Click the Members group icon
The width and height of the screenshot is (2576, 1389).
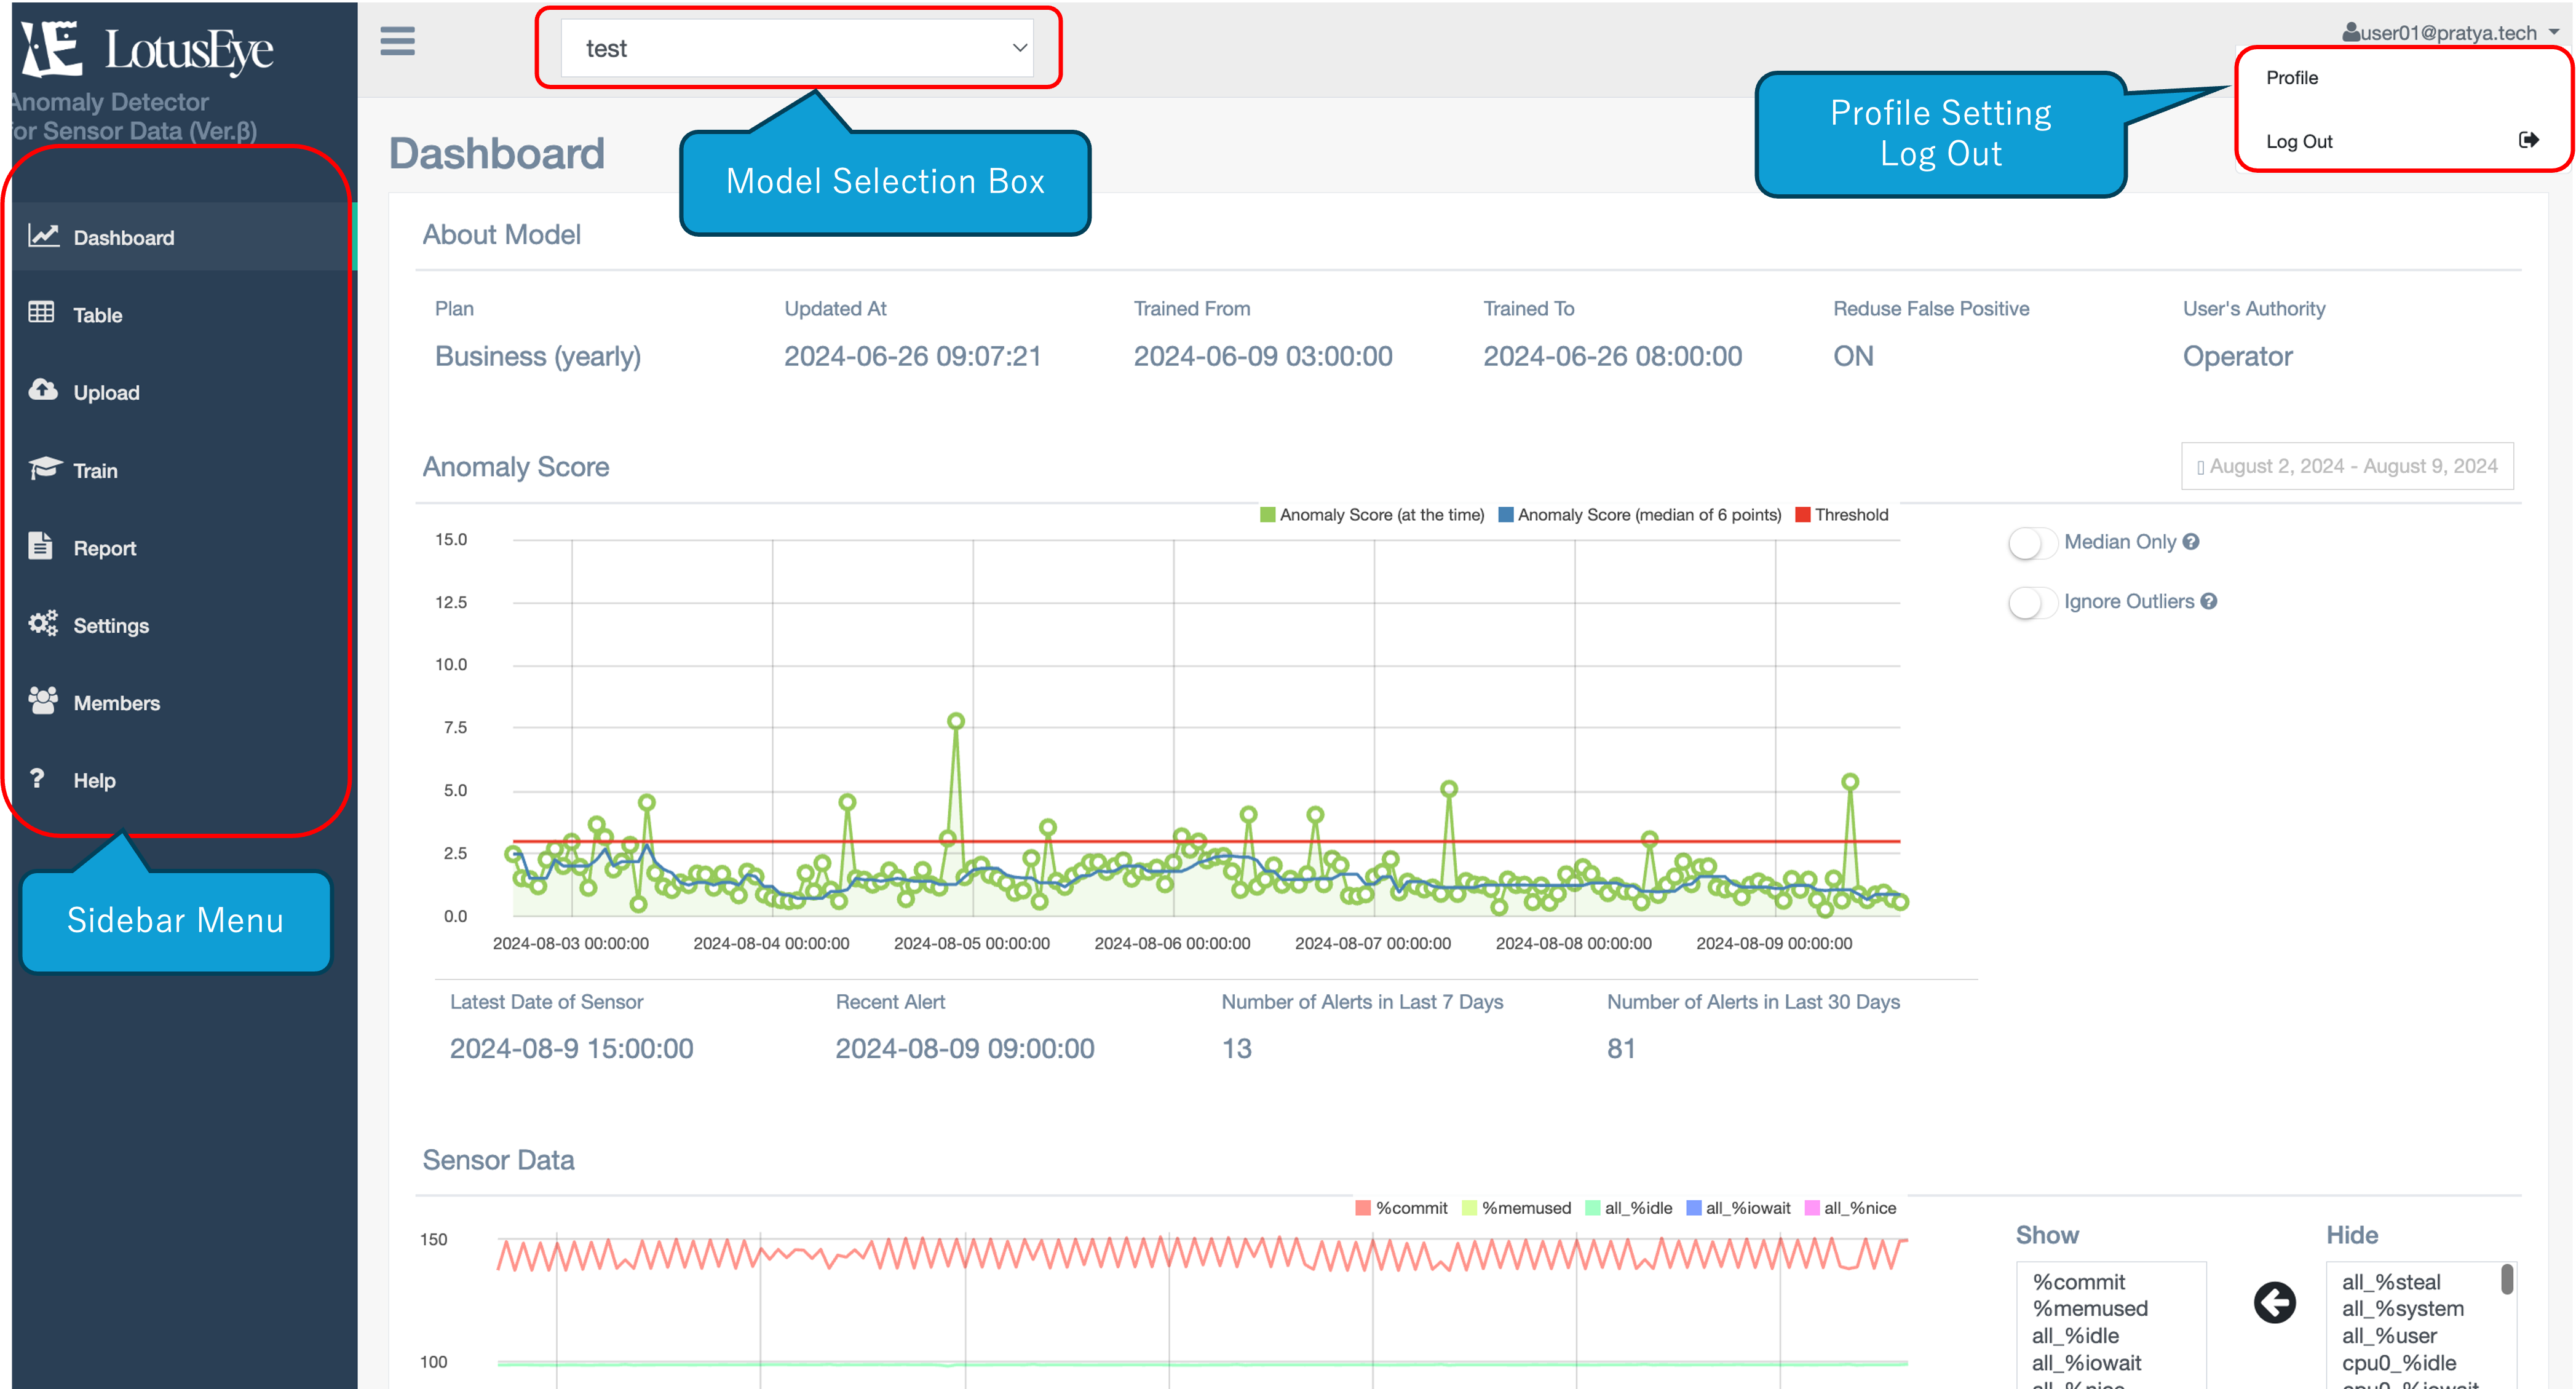point(43,701)
